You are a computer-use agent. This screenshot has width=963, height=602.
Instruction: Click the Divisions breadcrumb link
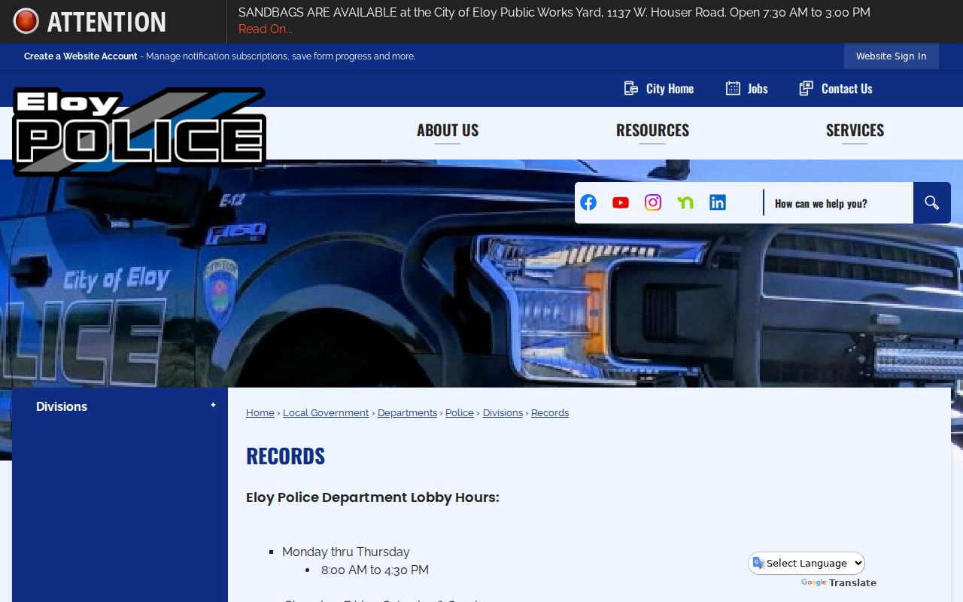click(x=503, y=413)
